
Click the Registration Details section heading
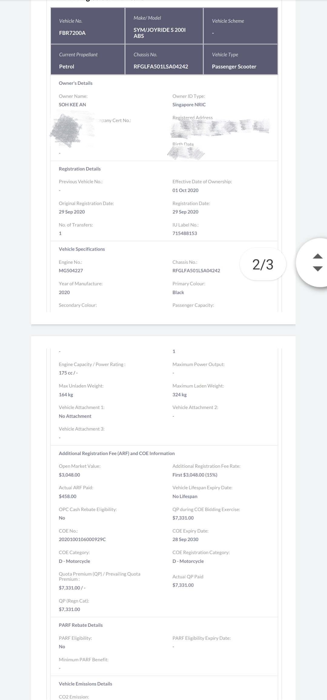[80, 169]
